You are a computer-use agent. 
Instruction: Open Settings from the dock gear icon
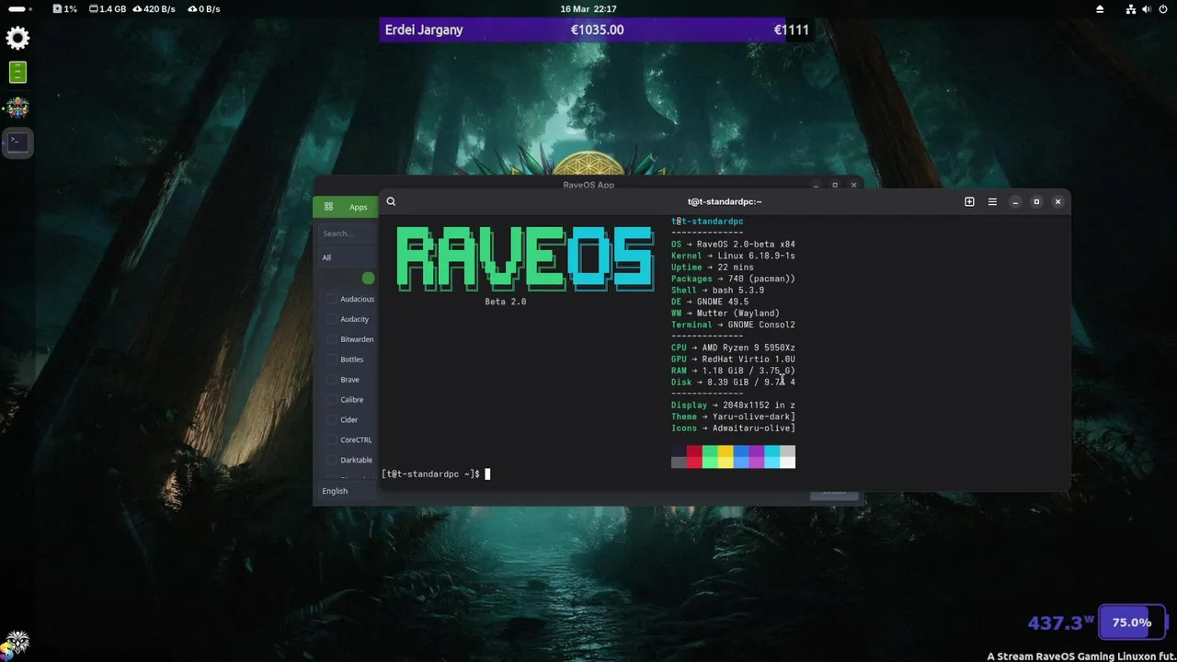tap(17, 38)
